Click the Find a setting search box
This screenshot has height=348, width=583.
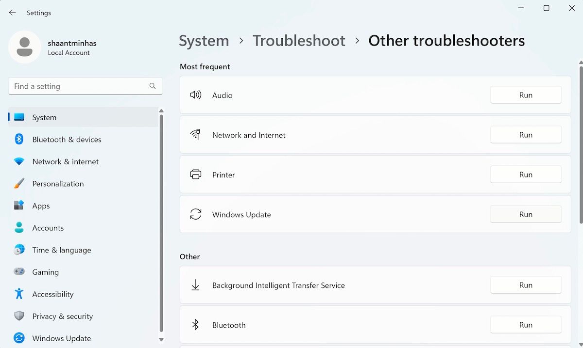point(86,86)
